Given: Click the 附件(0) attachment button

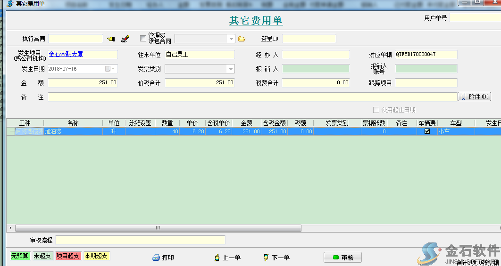Looking at the screenshot, I should [474, 97].
